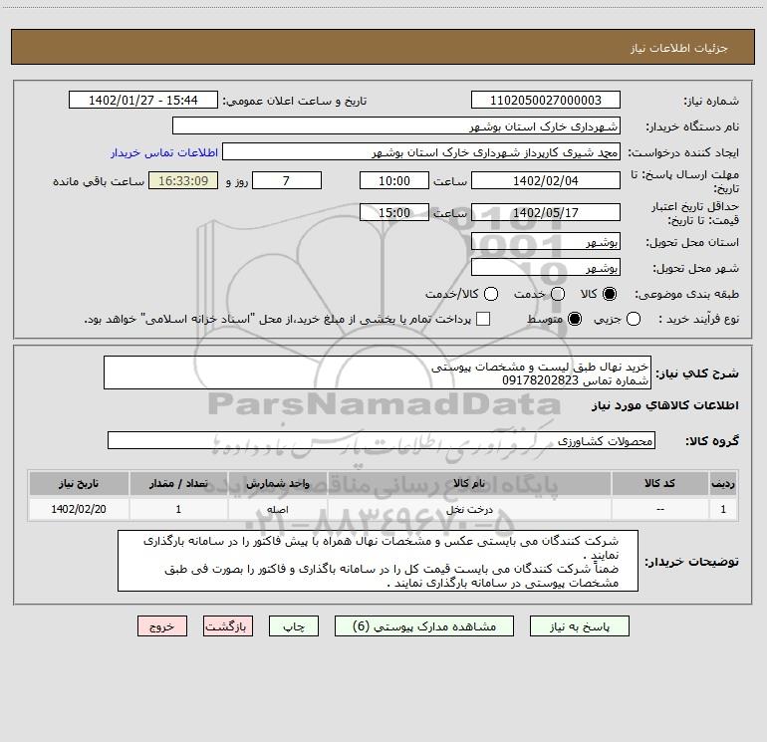
Task: Click the اصله unit cell
Action: [x=277, y=509]
